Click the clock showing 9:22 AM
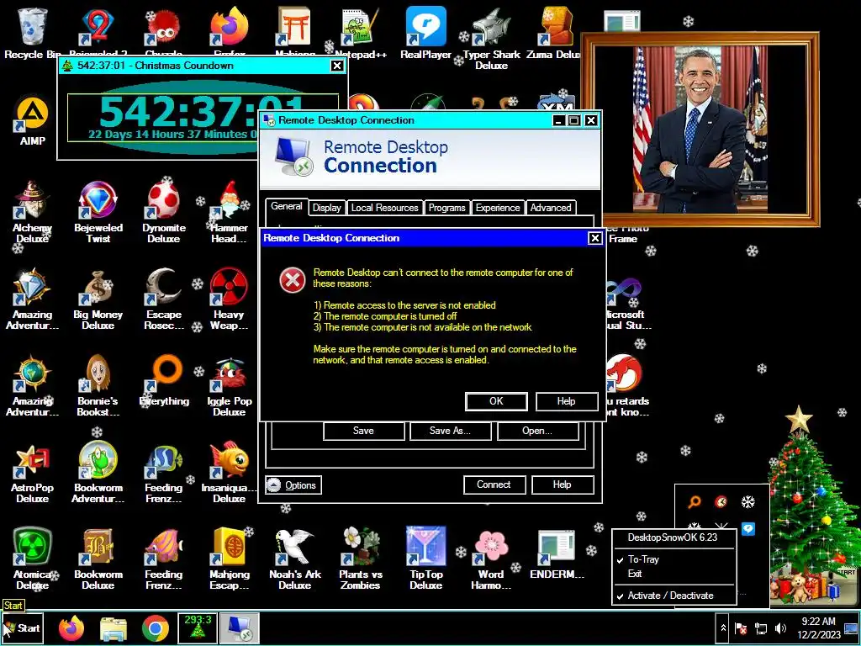The height and width of the screenshot is (646, 861). click(818, 627)
